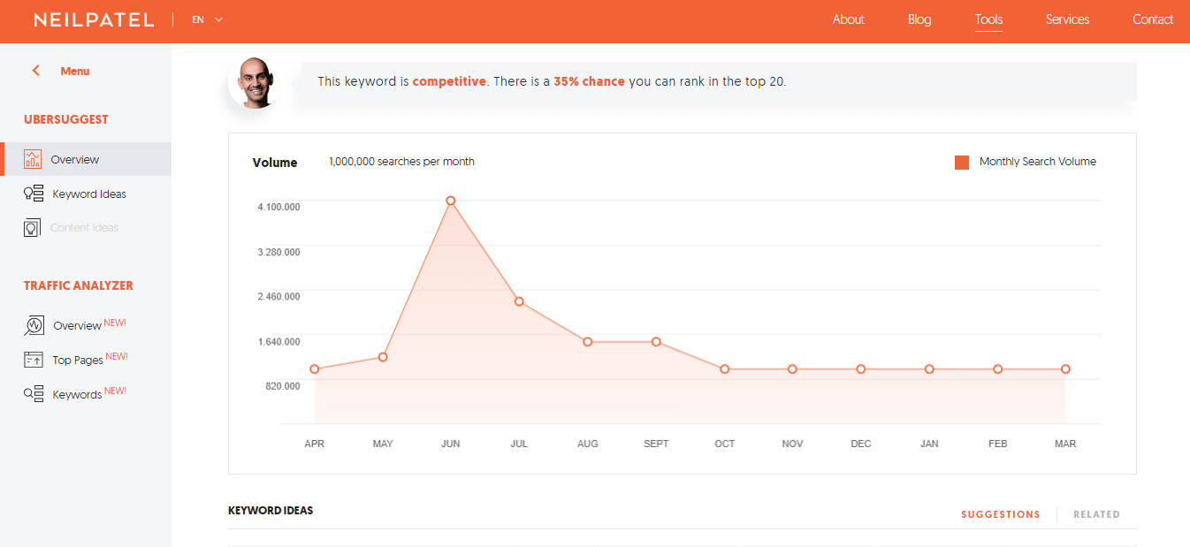Click '1,000,000 searches per month' text
This screenshot has height=547, width=1190.
pyautogui.click(x=401, y=162)
